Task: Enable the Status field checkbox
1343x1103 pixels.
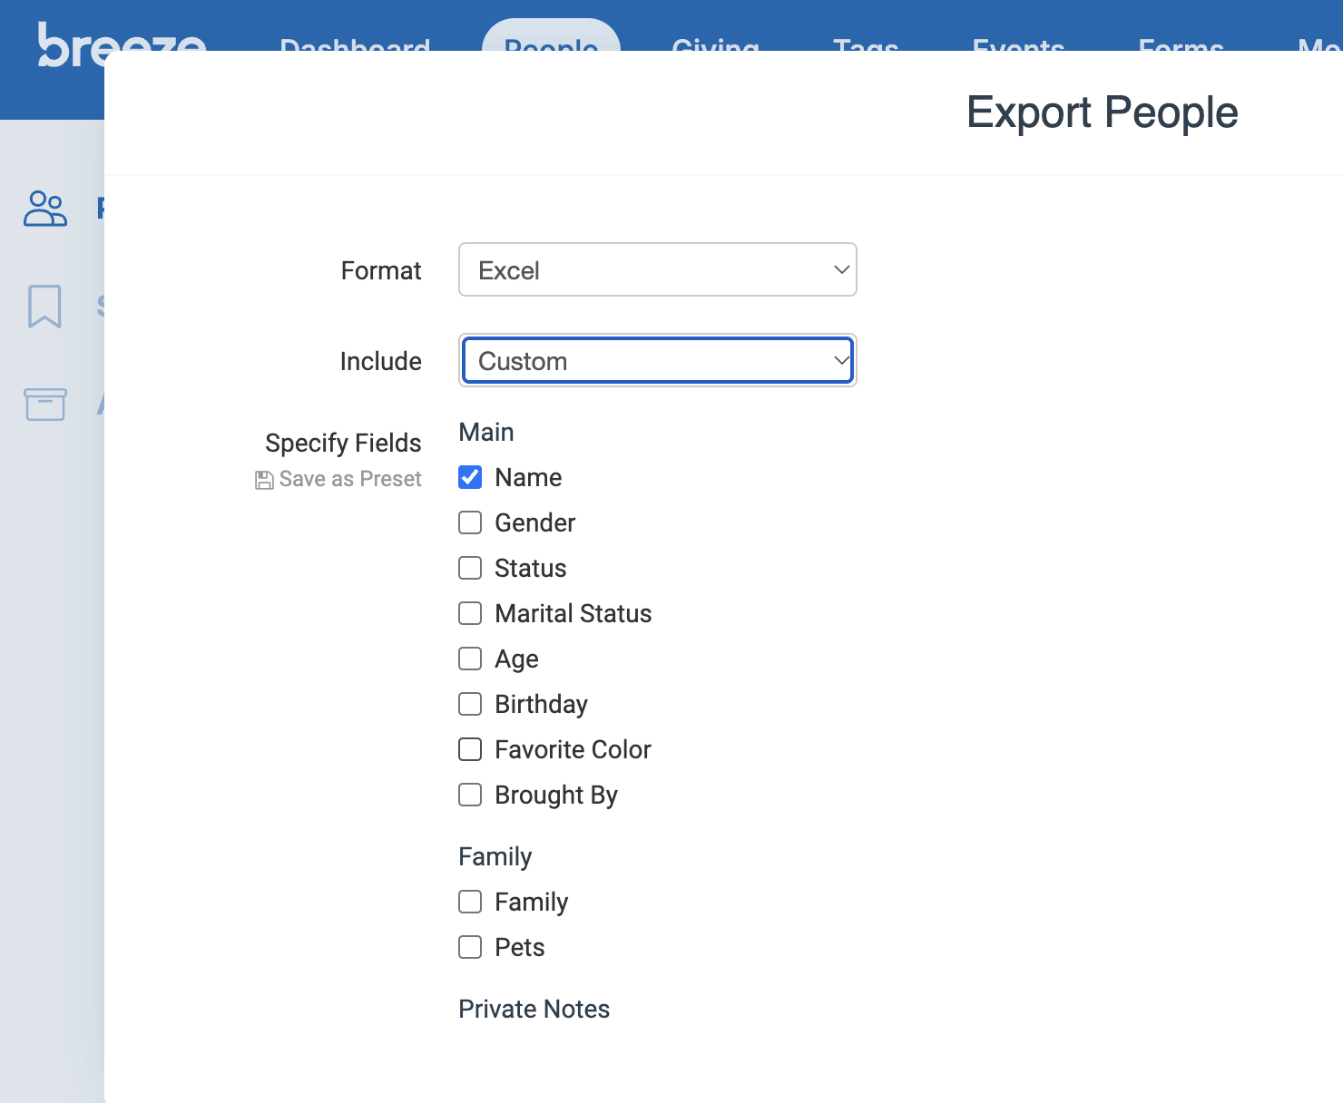Action: tap(470, 568)
